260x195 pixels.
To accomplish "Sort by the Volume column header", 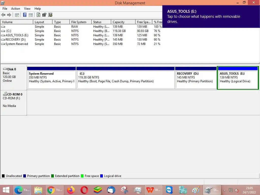I will [x=17, y=22].
